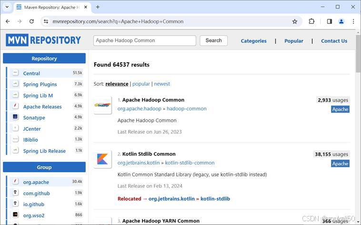Click the Spring Lib Release icon
The image size is (361, 225).
click(15, 150)
